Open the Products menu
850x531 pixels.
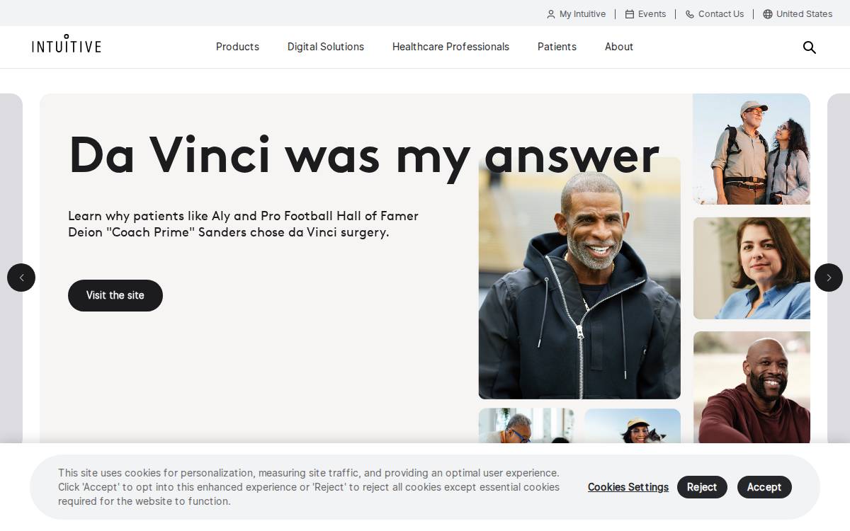pyautogui.click(x=237, y=47)
